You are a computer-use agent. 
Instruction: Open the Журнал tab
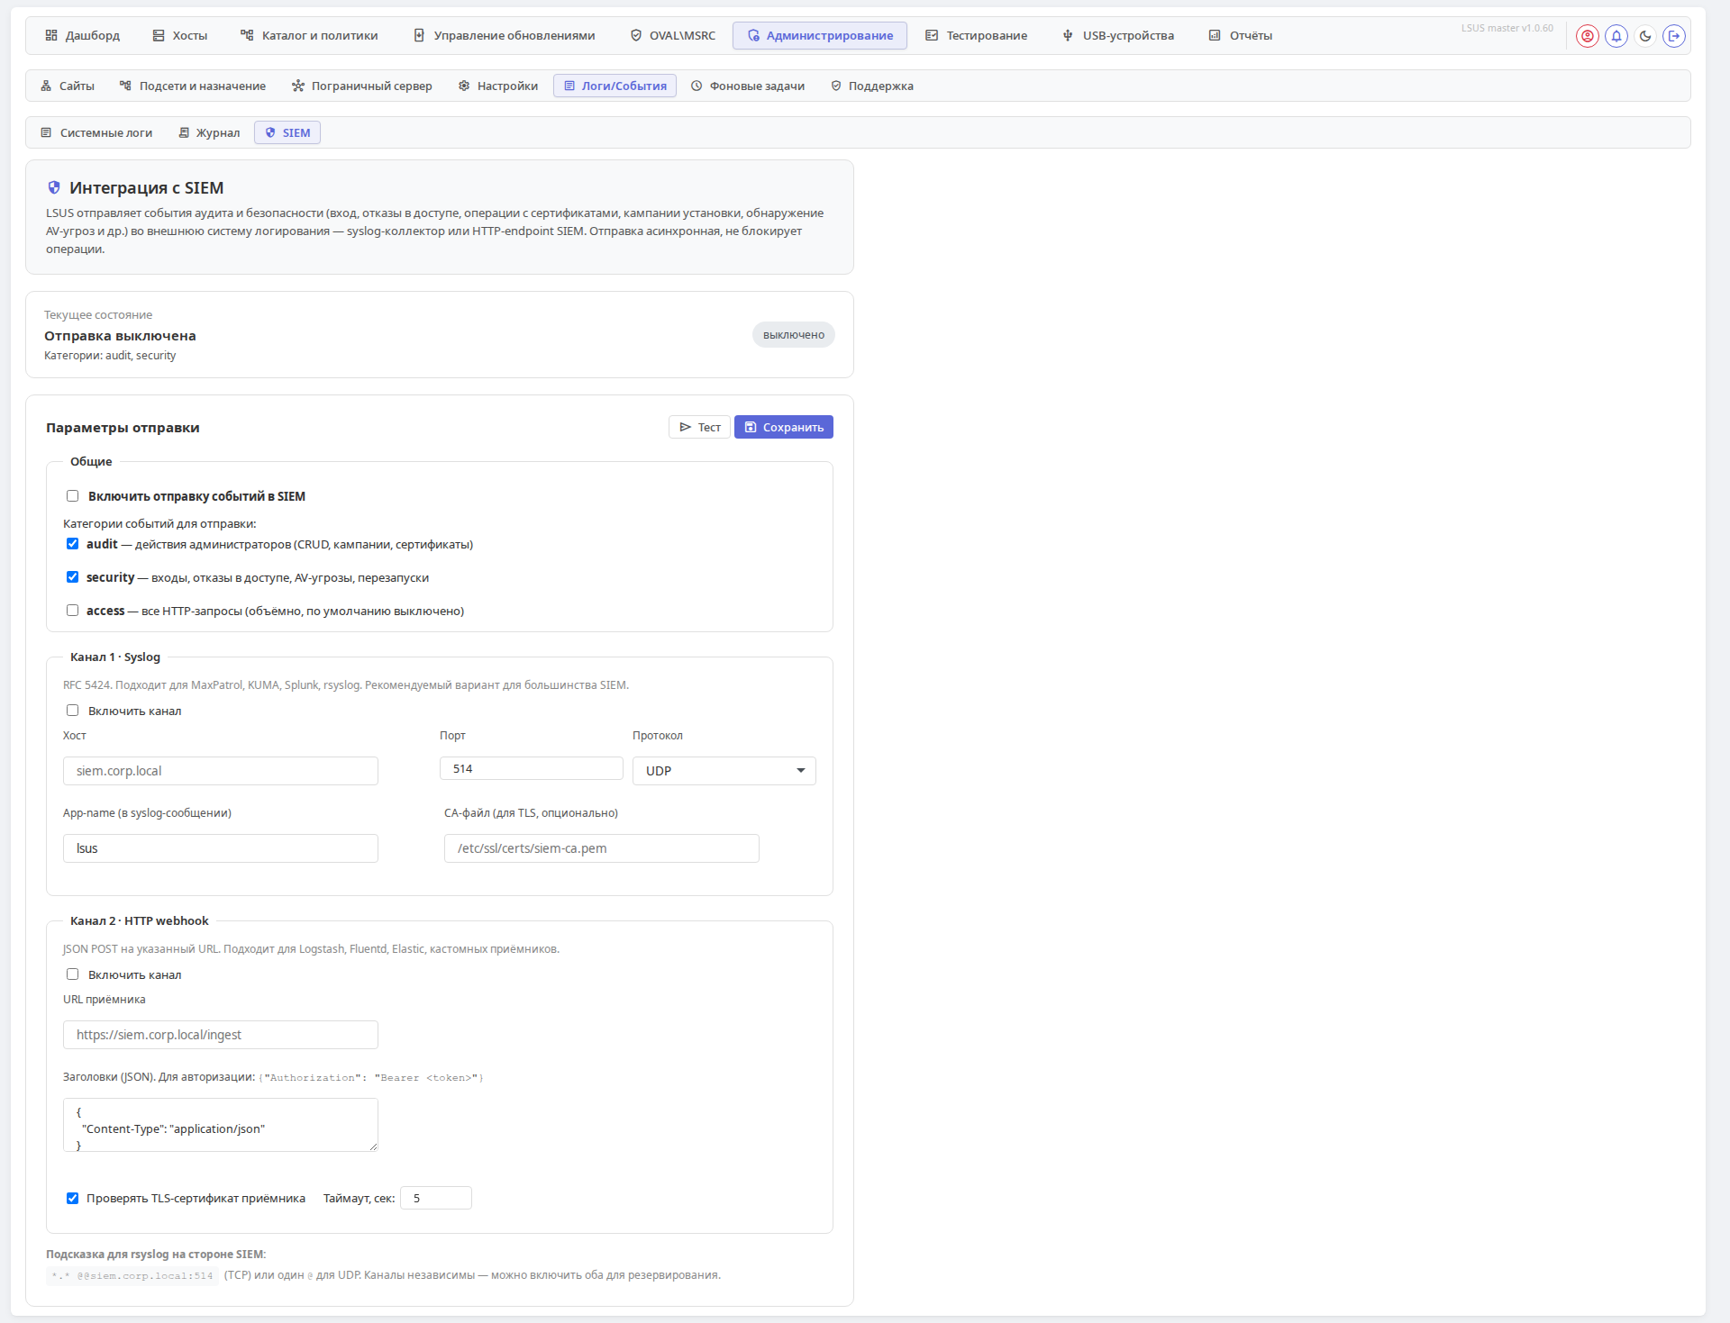point(209,133)
